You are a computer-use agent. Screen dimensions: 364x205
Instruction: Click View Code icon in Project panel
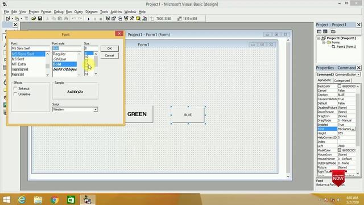coord(319,31)
